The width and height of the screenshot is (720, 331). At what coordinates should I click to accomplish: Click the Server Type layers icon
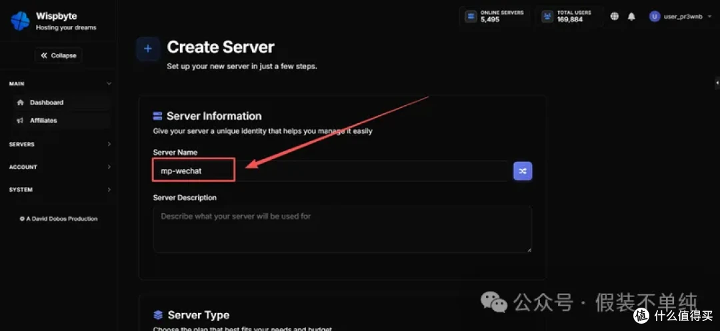(x=158, y=316)
